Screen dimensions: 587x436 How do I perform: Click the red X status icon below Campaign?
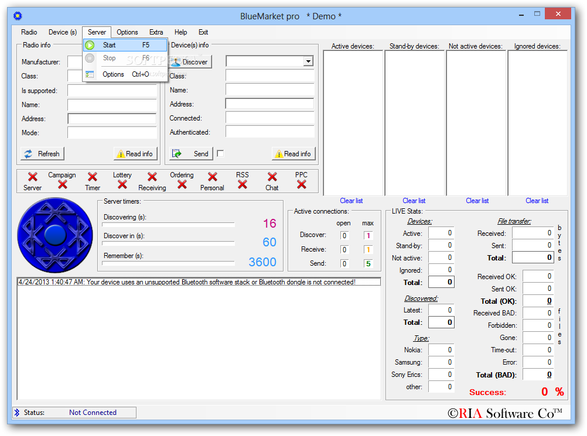pos(63,184)
